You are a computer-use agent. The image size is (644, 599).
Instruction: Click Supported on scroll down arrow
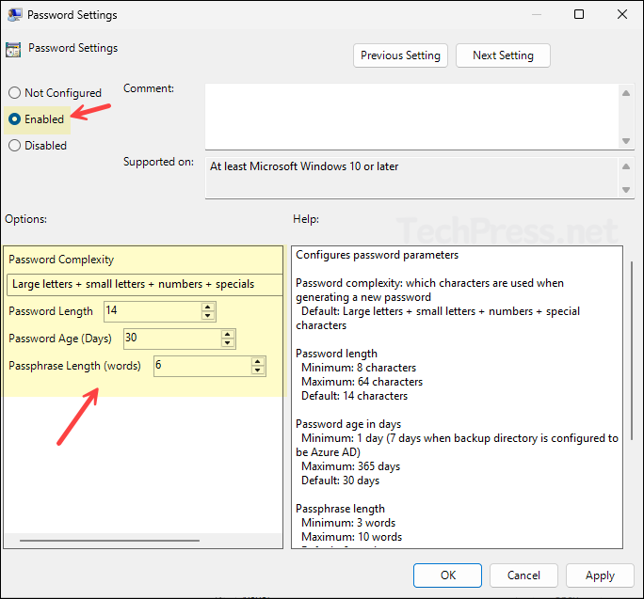point(626,190)
